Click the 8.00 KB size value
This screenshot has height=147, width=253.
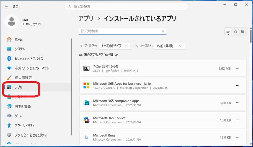[x=225, y=103]
